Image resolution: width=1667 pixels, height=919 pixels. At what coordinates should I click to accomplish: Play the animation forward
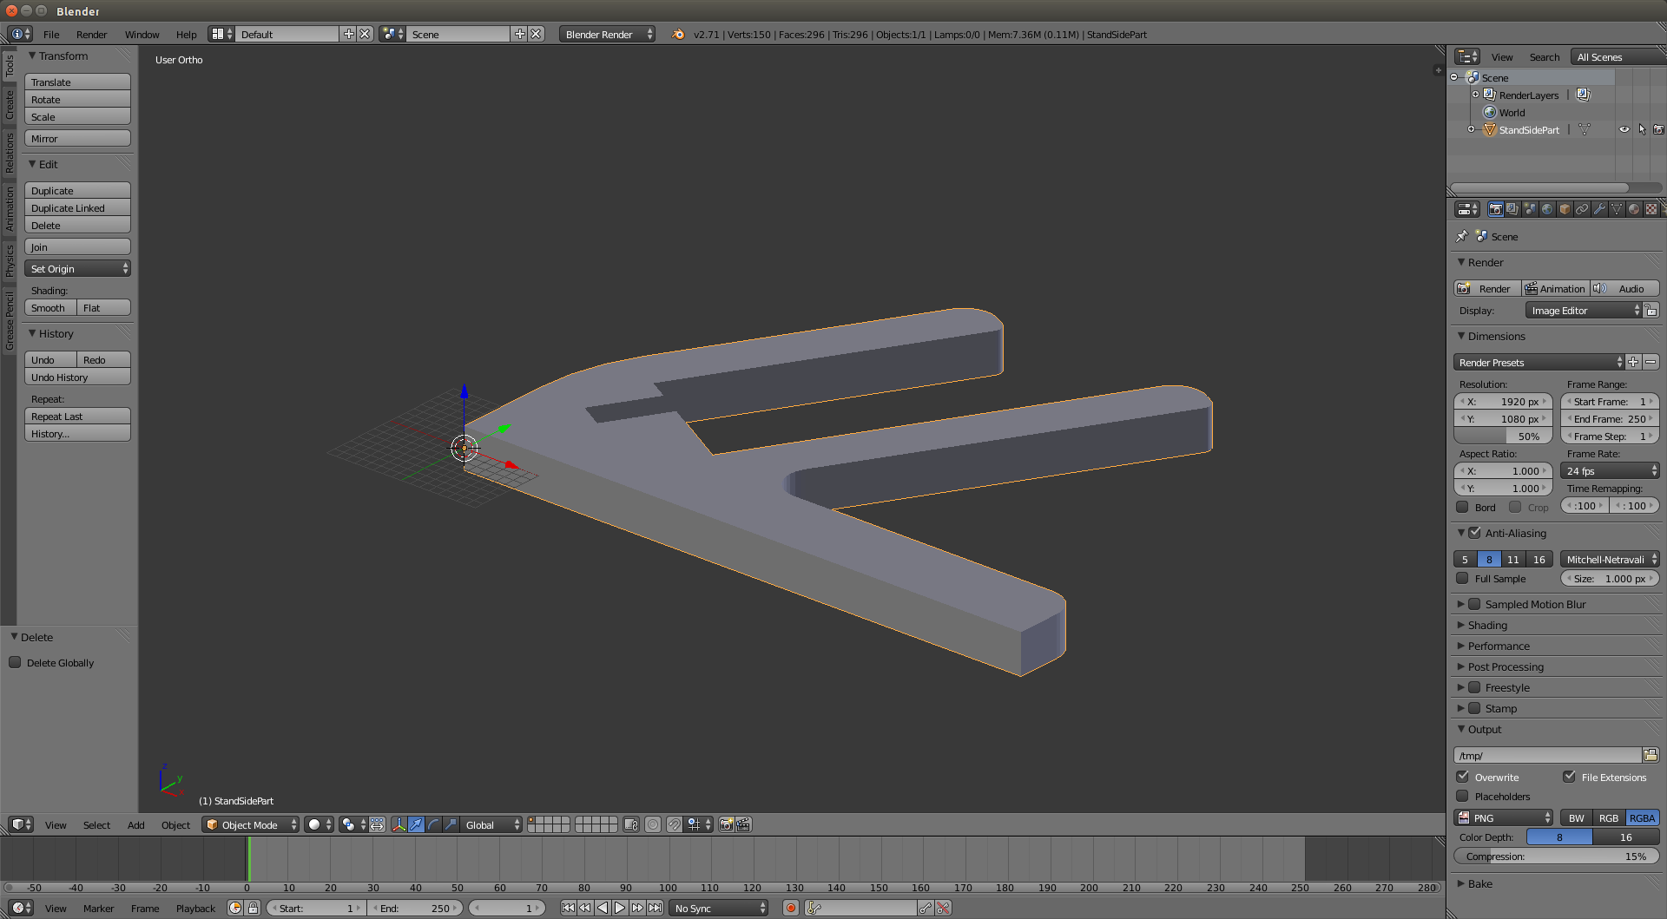(620, 908)
